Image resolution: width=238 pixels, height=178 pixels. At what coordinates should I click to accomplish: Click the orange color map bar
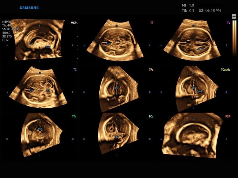click(x=234, y=37)
